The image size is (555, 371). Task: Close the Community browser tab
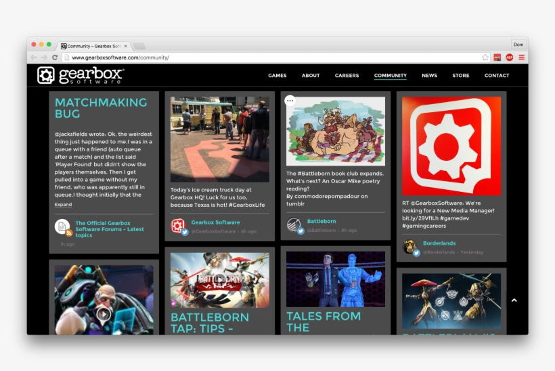(126, 46)
